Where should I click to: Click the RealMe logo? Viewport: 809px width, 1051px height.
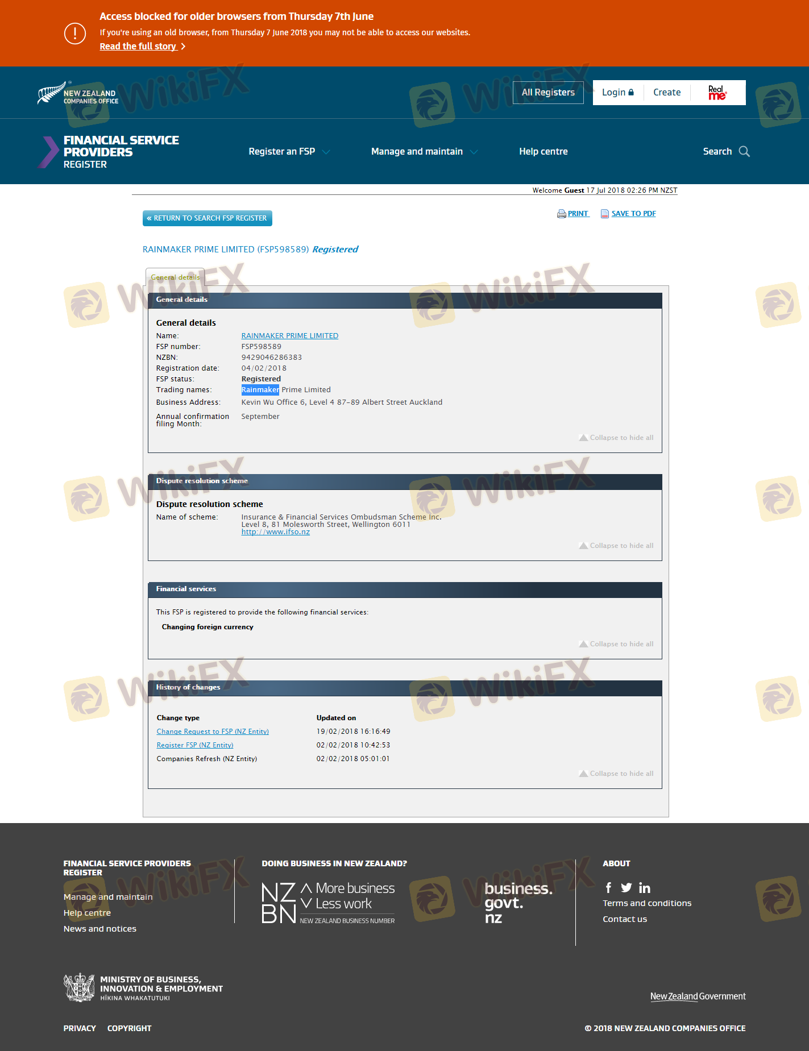pos(717,93)
